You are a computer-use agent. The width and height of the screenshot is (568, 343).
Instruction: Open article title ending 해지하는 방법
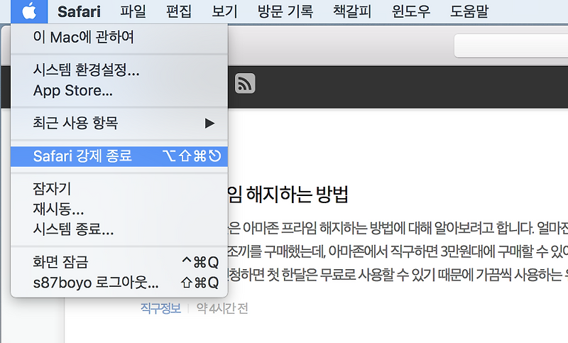pyautogui.click(x=288, y=195)
